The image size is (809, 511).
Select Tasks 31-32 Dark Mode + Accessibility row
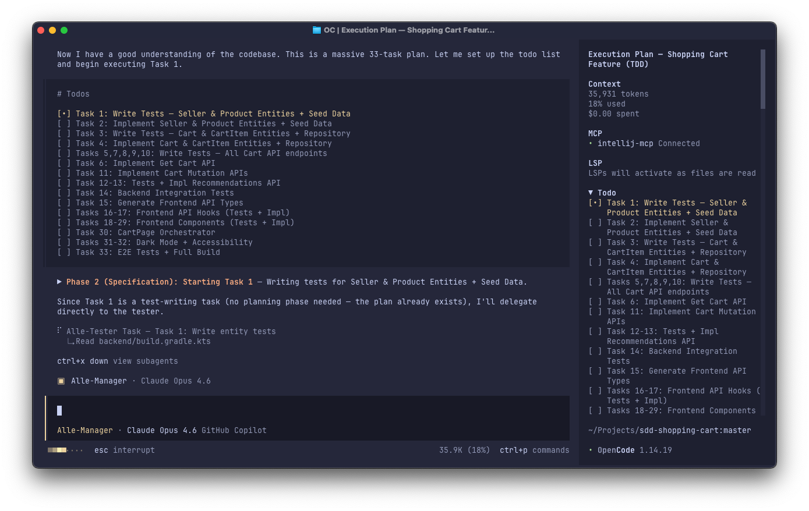coord(155,243)
